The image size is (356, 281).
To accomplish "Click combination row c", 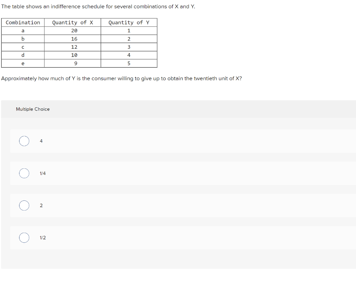I will click(x=23, y=47).
